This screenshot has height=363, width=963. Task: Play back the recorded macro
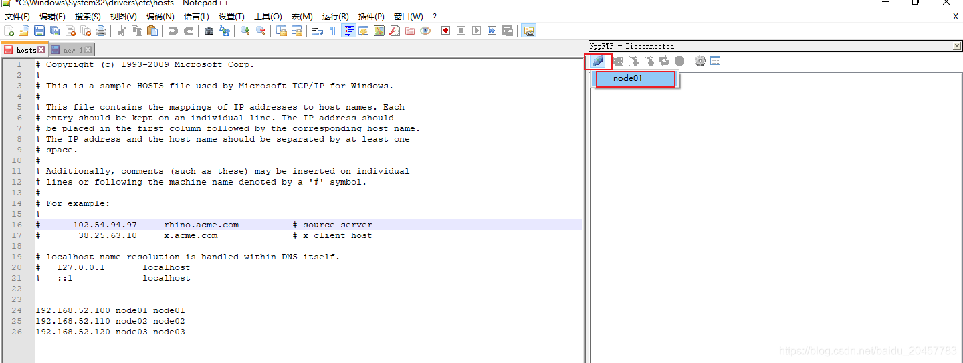[x=476, y=31]
